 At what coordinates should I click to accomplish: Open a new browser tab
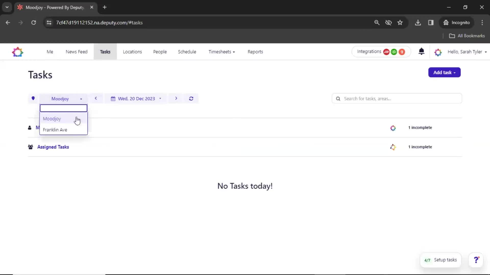(105, 7)
